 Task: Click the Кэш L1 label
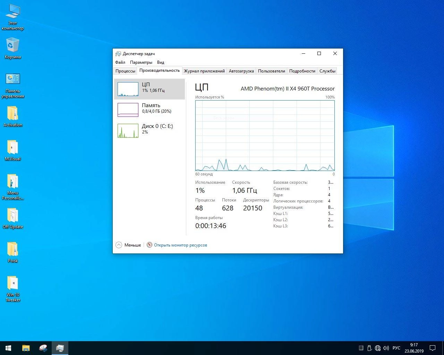[281, 214]
